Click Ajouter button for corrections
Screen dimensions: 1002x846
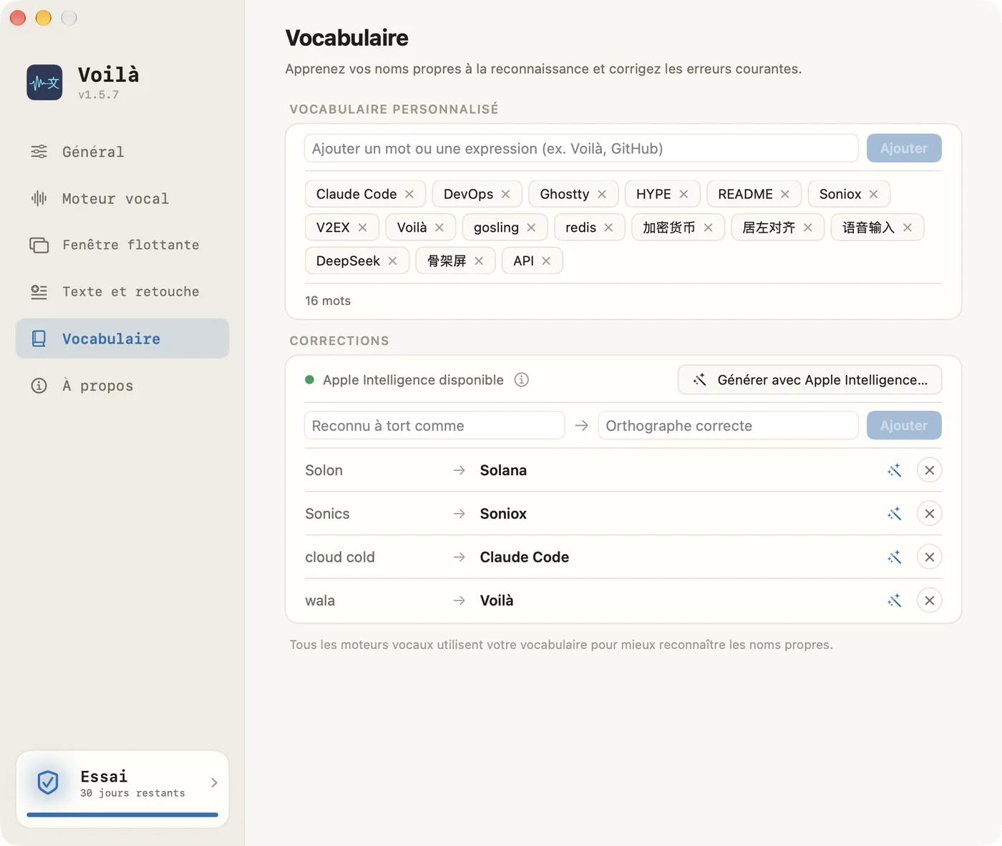(904, 425)
